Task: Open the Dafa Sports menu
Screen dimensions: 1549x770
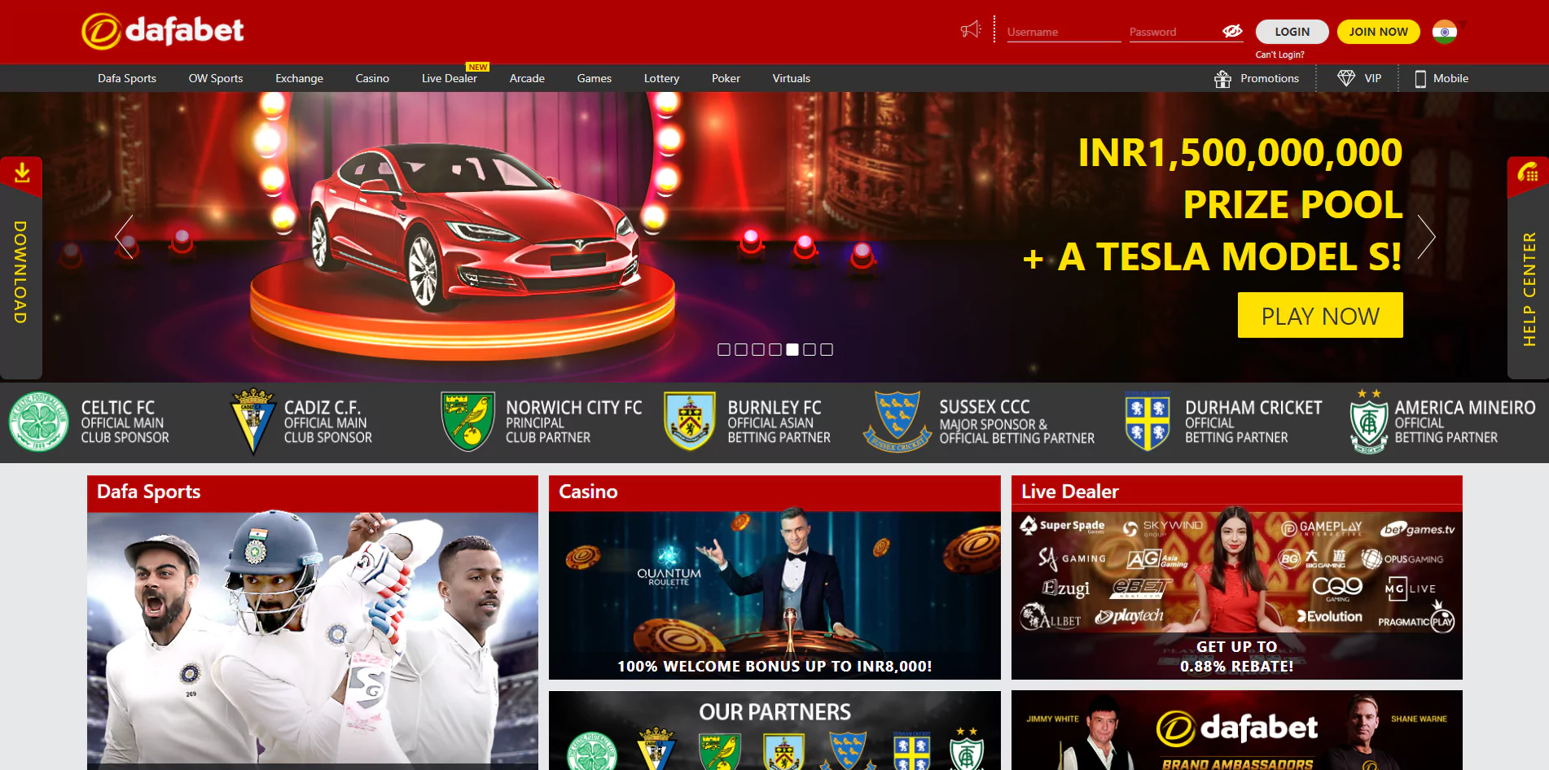Action: click(127, 78)
